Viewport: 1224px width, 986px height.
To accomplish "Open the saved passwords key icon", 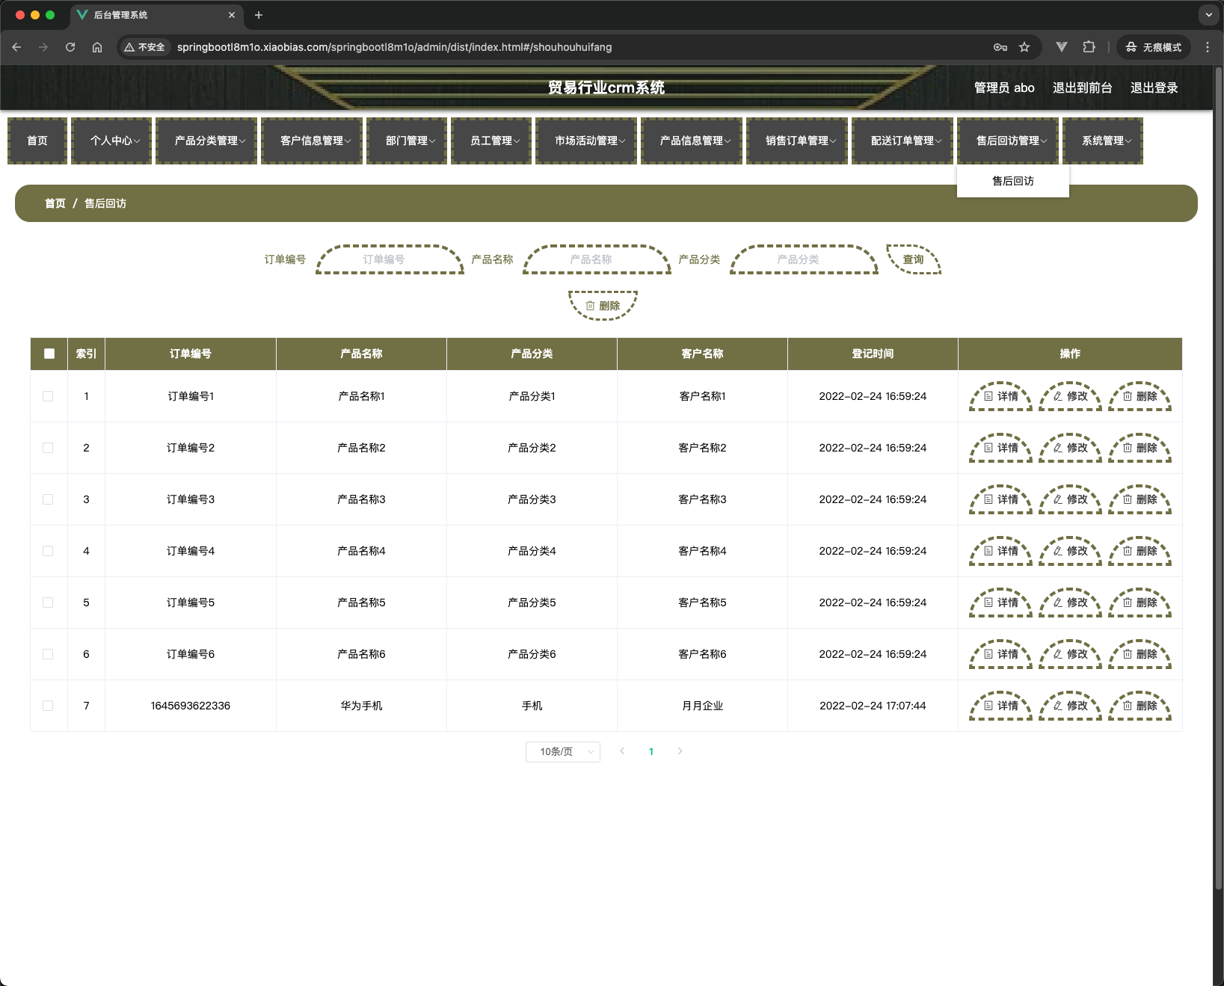I will pyautogui.click(x=1000, y=47).
